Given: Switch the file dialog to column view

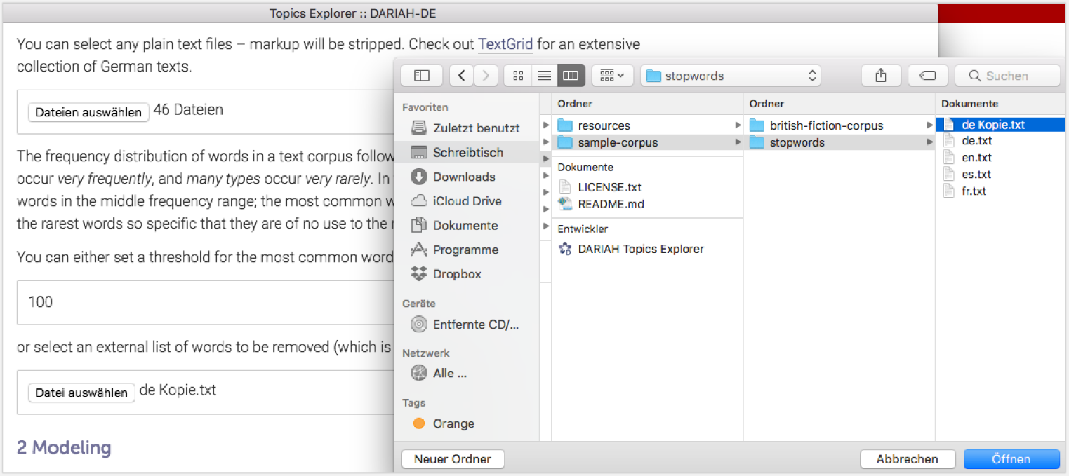Looking at the screenshot, I should point(571,76).
